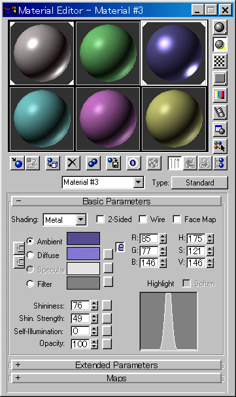Open the Diffuse color swatch

[83, 254]
